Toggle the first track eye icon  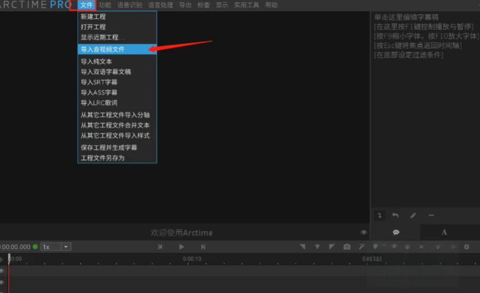coord(2,271)
